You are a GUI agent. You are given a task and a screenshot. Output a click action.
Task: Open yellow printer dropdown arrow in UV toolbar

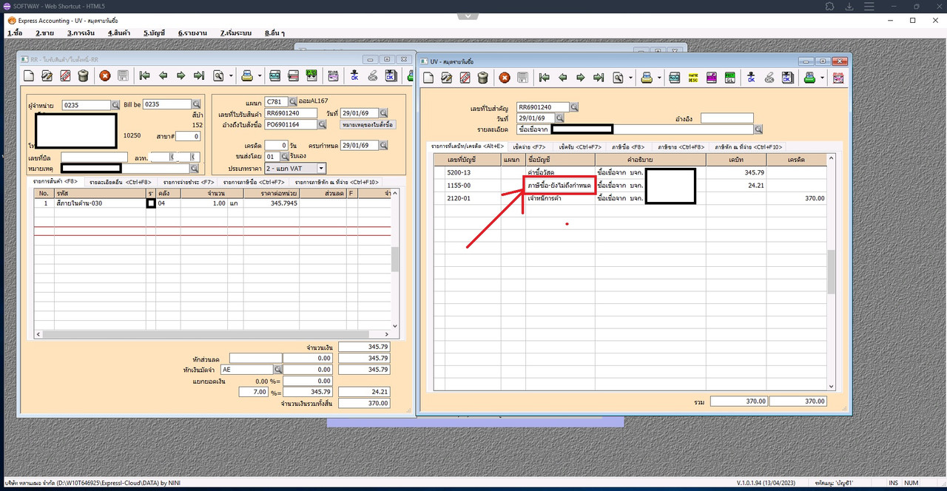[x=658, y=78]
